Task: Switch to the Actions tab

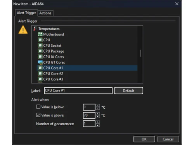Action: tap(45, 13)
